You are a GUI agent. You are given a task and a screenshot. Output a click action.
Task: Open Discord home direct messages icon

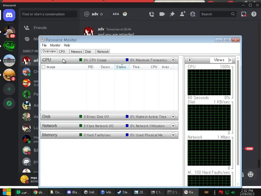pyautogui.click(x=9, y=15)
